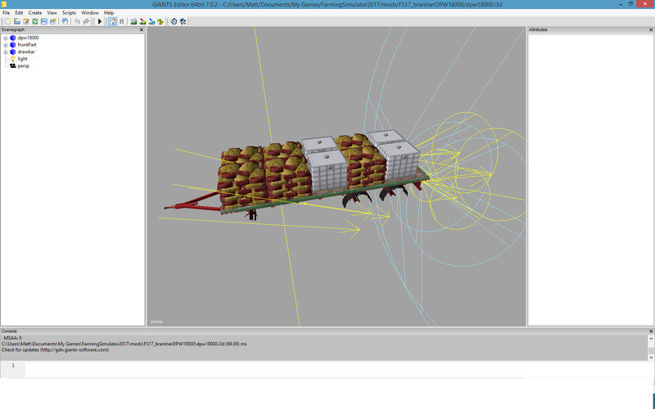Click the Undo arrow toolbar icon

tap(77, 21)
